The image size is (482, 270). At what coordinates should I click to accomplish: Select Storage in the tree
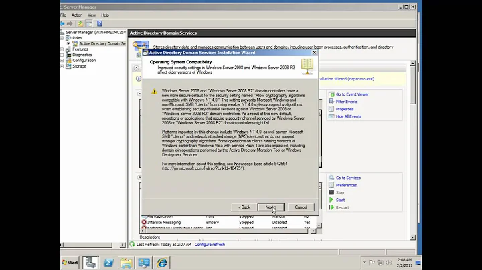coord(79,66)
